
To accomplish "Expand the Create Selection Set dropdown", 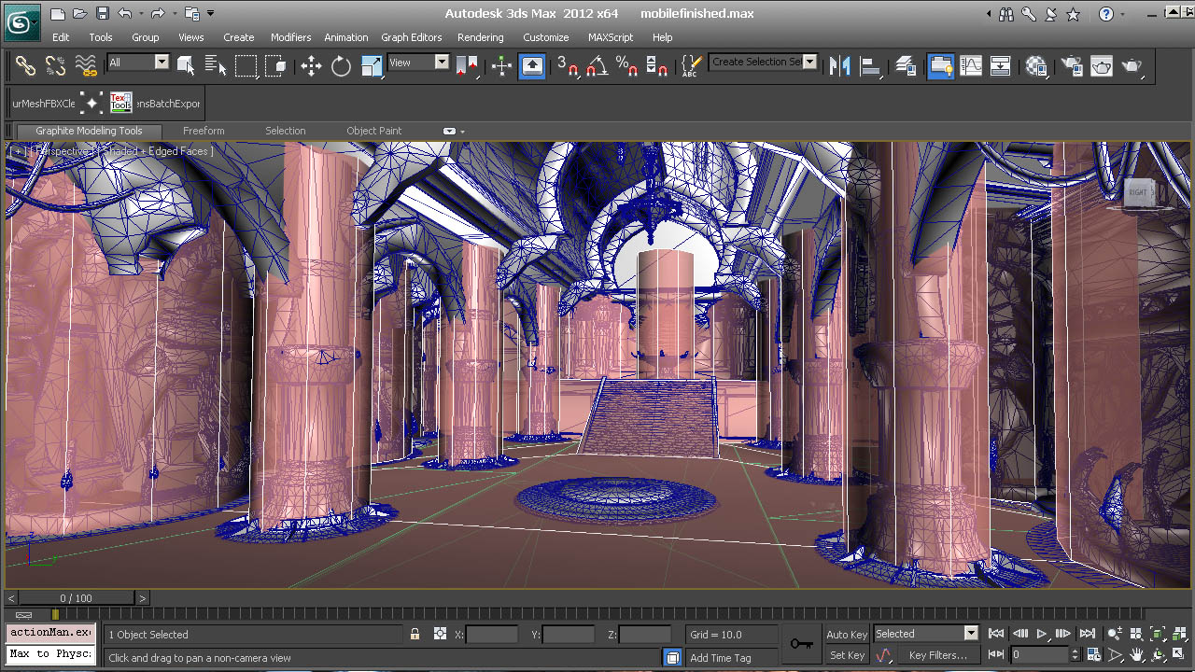I will pos(809,63).
